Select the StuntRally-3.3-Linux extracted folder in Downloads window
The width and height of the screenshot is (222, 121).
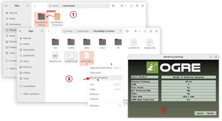pos(42,19)
